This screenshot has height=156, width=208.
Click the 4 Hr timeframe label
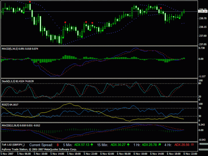click(168, 145)
